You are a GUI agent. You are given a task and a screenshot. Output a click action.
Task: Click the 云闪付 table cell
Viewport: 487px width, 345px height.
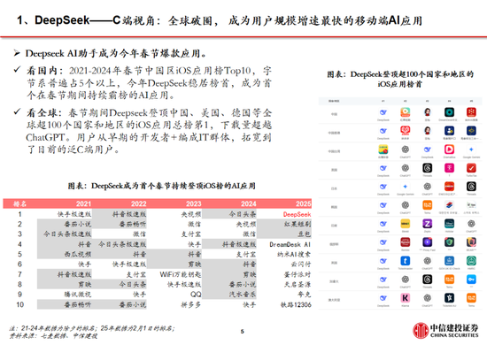coord(301,264)
